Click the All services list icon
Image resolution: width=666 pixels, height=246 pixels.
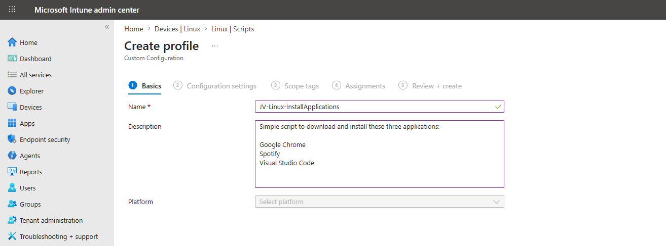tap(12, 75)
